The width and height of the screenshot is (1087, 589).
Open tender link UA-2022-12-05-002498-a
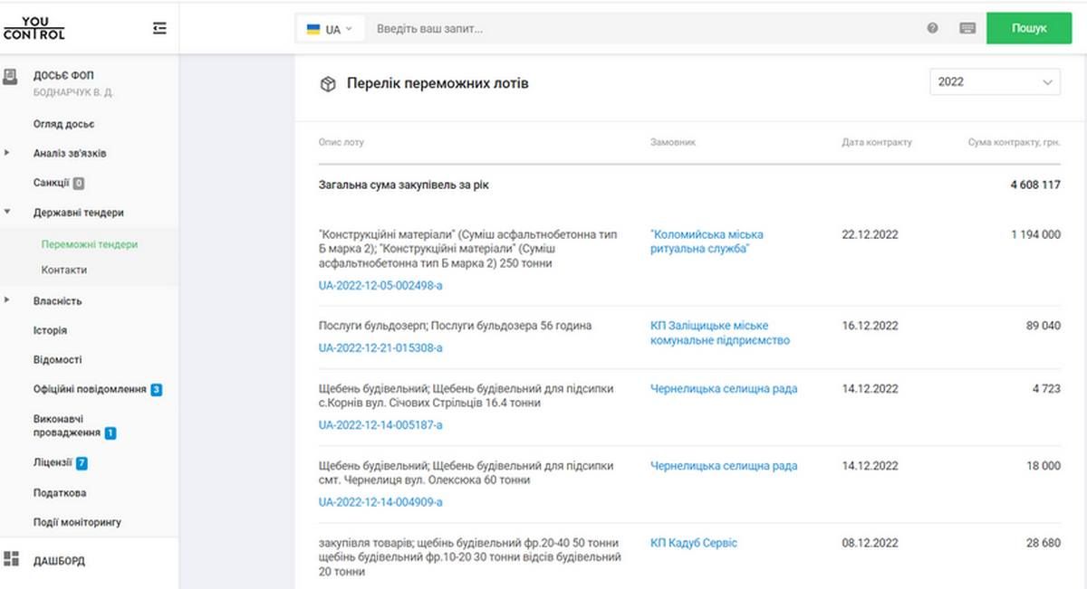coord(380,286)
